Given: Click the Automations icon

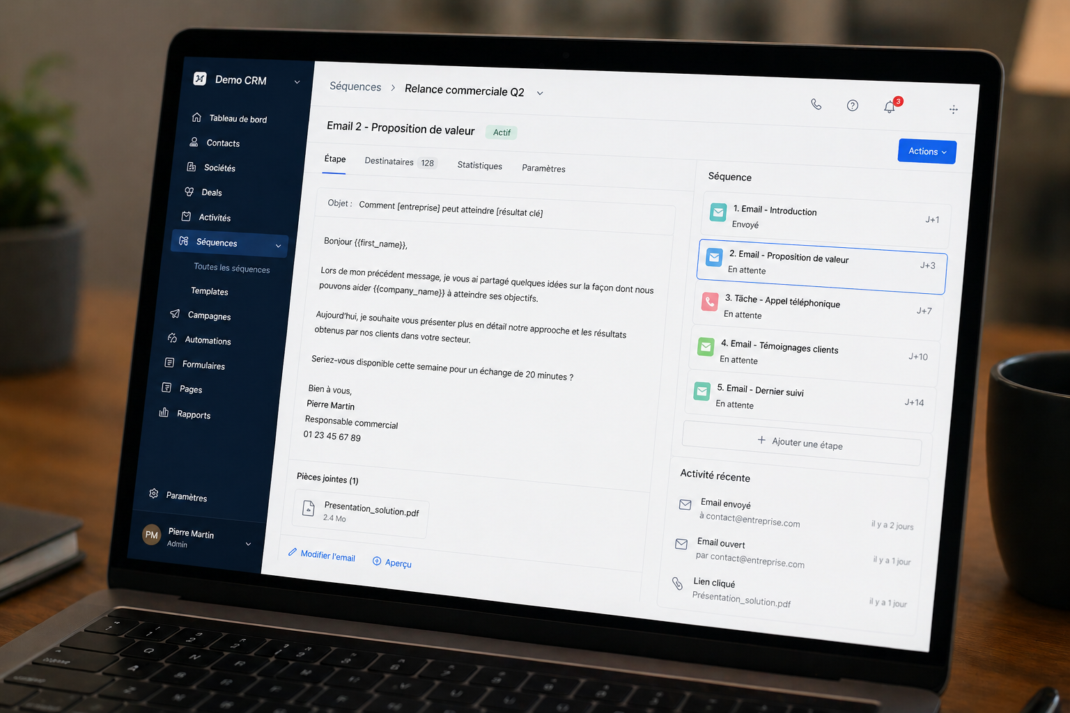Looking at the screenshot, I should (x=173, y=338).
